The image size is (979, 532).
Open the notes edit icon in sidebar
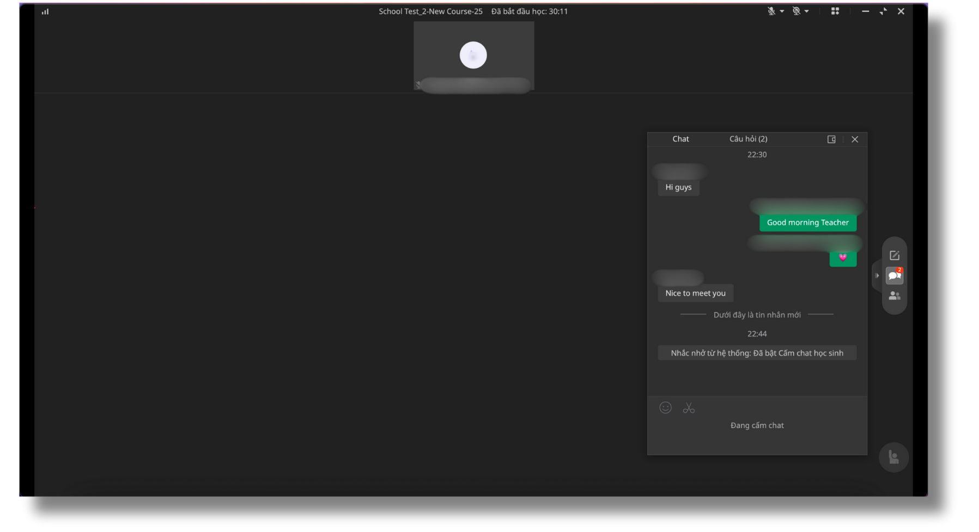895,255
